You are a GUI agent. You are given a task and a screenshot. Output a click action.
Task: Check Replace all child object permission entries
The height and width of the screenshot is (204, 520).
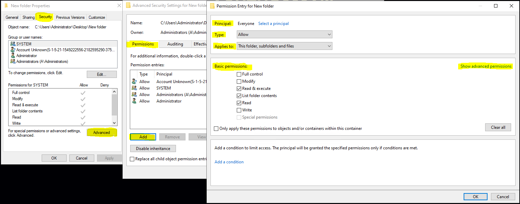[x=132, y=159]
